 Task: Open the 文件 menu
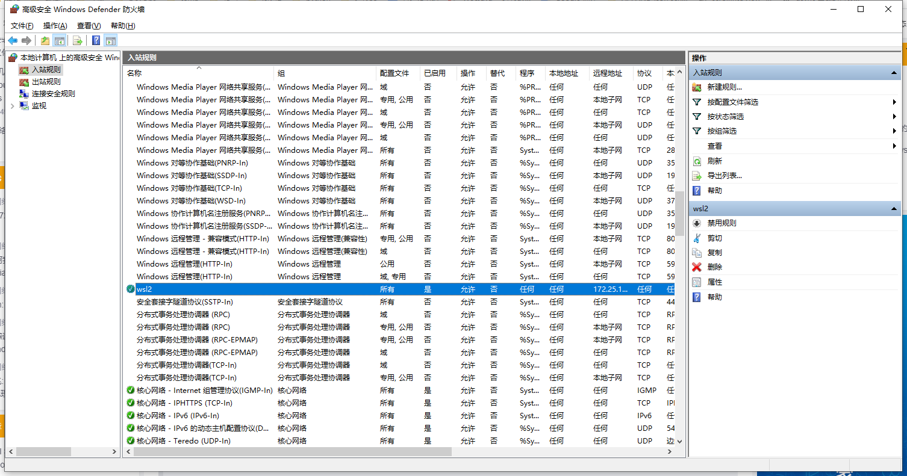coord(22,25)
